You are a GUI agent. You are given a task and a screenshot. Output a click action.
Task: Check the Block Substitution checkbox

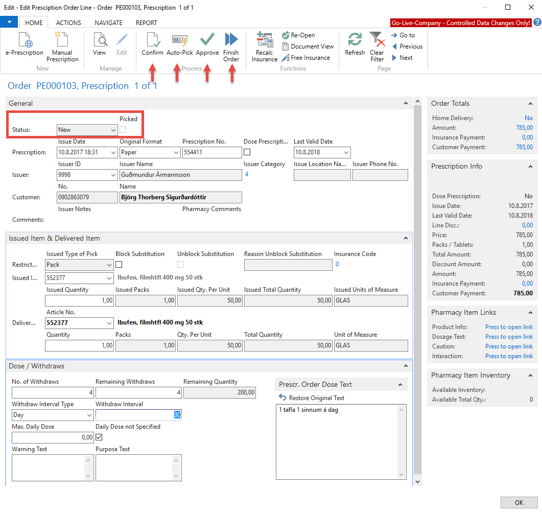[119, 264]
